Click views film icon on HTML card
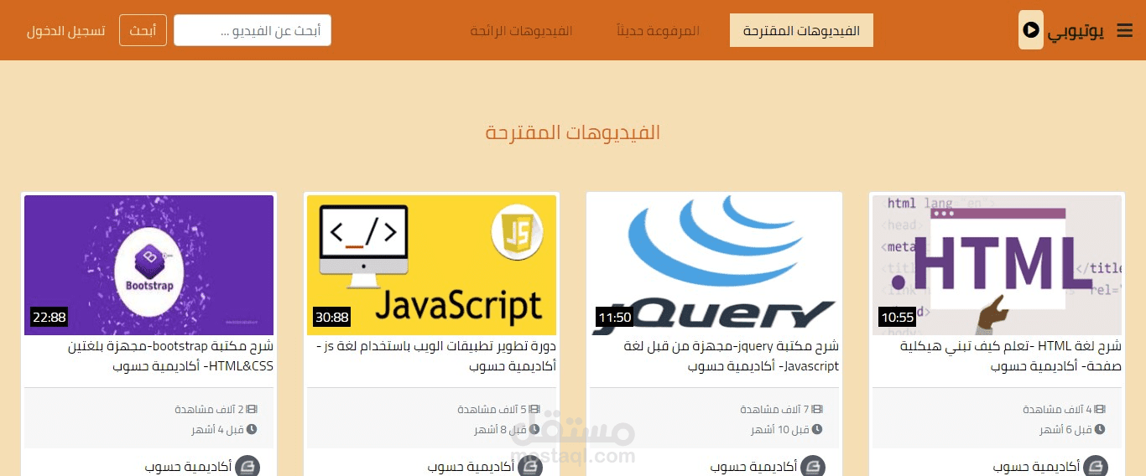This screenshot has height=476, width=1146. pos(1100,410)
